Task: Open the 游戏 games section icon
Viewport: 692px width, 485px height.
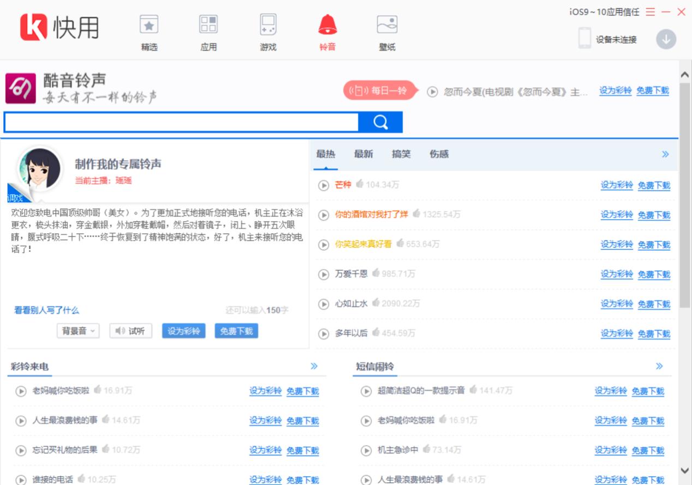Action: tap(268, 25)
